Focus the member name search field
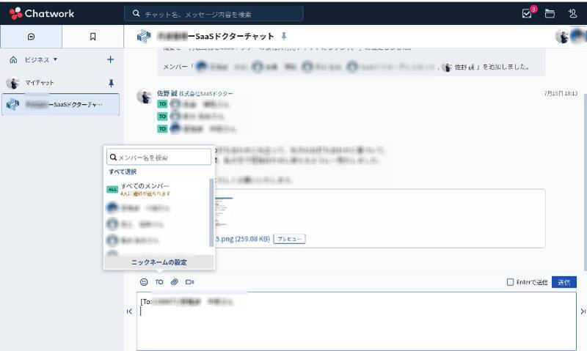 159,158
